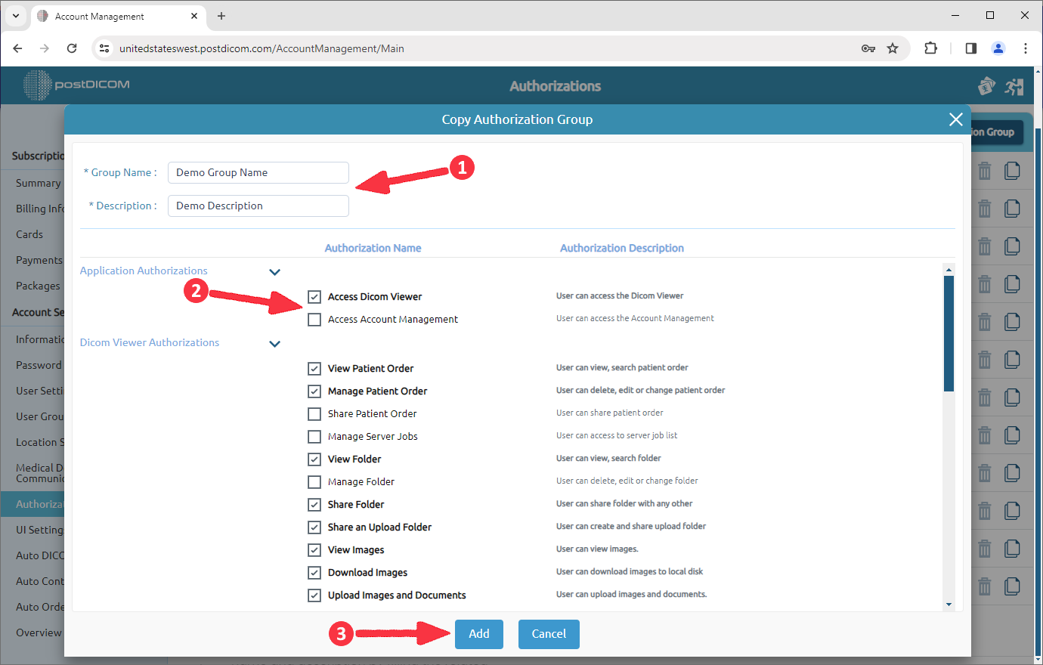1043x665 pixels.
Task: Collapse the Application Authorizations section
Action: pos(275,271)
